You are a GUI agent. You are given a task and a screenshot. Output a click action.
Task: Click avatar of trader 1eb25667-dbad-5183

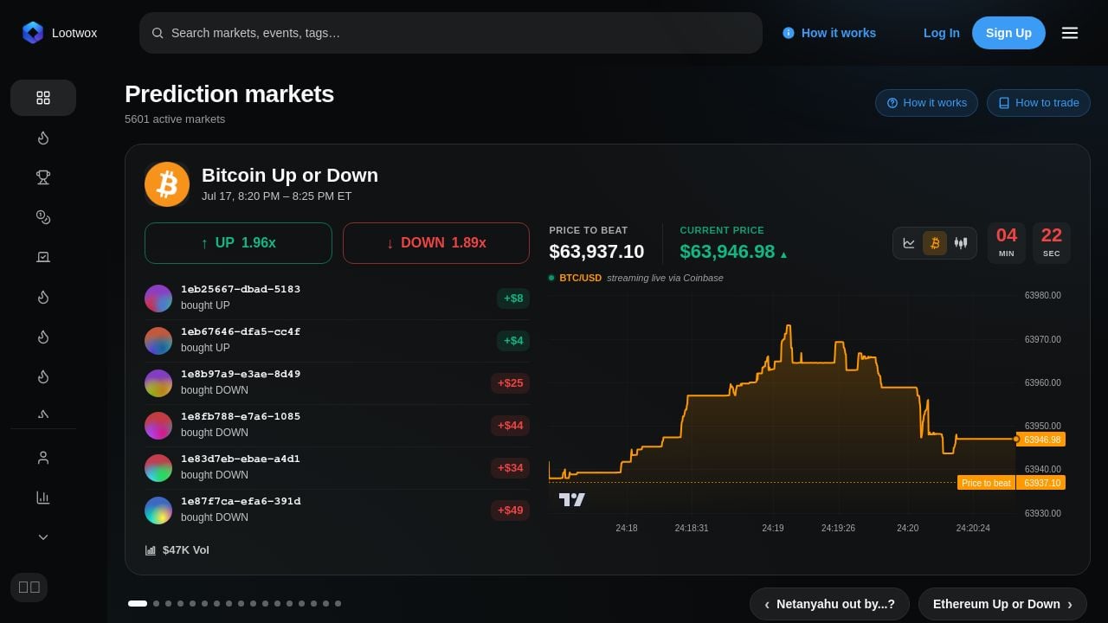pos(158,299)
